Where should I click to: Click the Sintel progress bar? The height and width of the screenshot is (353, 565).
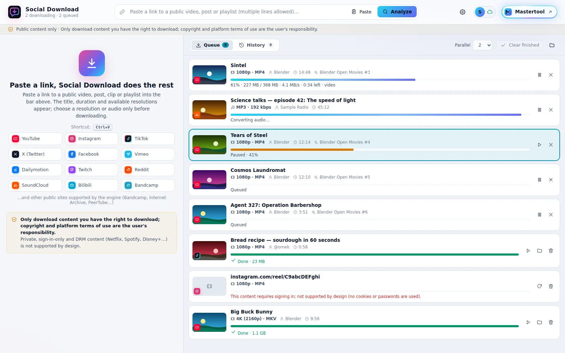point(380,80)
